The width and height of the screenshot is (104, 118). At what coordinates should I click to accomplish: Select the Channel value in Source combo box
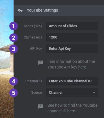pos(68,93)
